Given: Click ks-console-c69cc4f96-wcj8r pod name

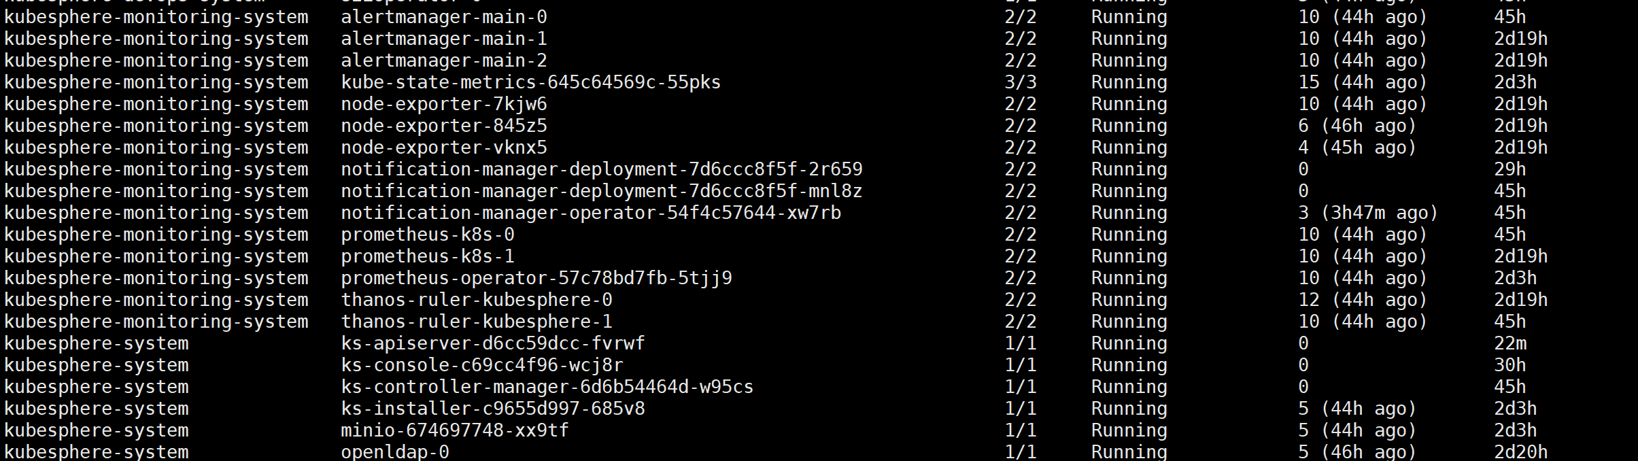Looking at the screenshot, I should [482, 365].
